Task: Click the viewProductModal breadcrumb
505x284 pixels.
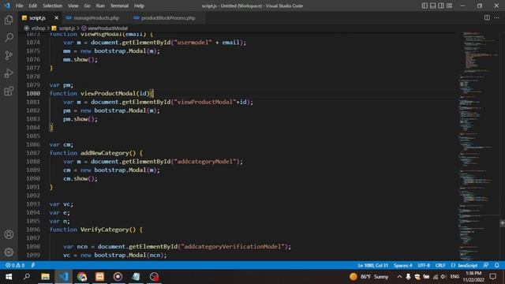Action: (107, 28)
